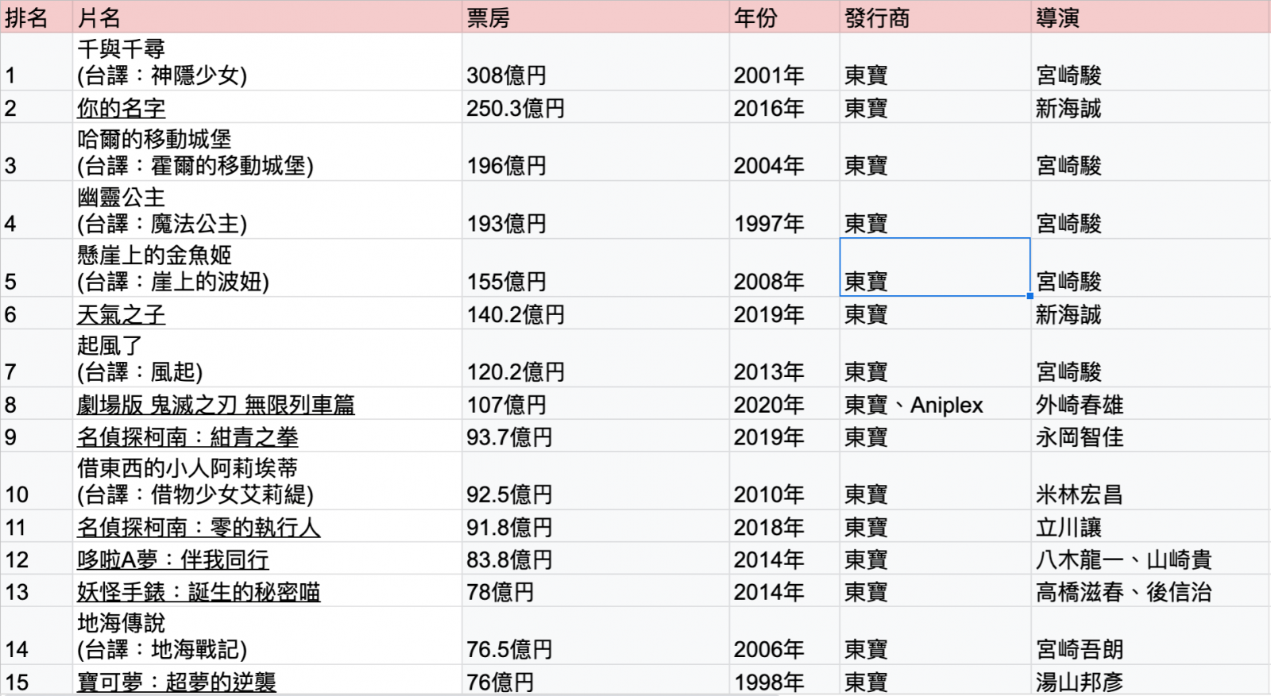Click the 1997年 year cell
This screenshot has height=696, width=1271.
(x=785, y=210)
